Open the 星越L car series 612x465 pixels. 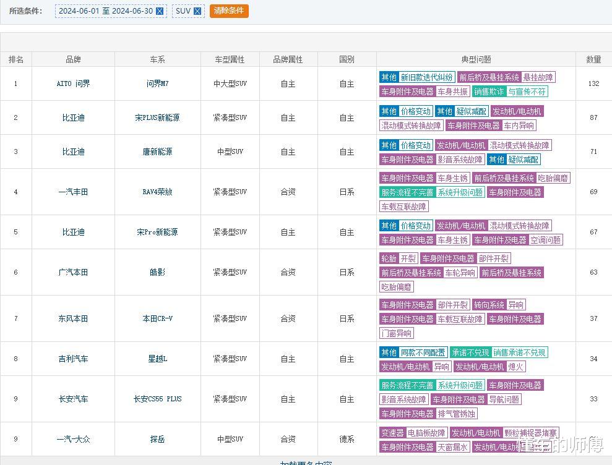[158, 359]
